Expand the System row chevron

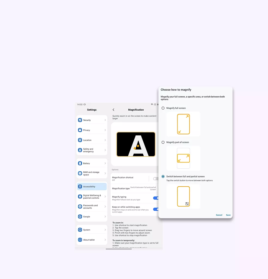pos(105,230)
